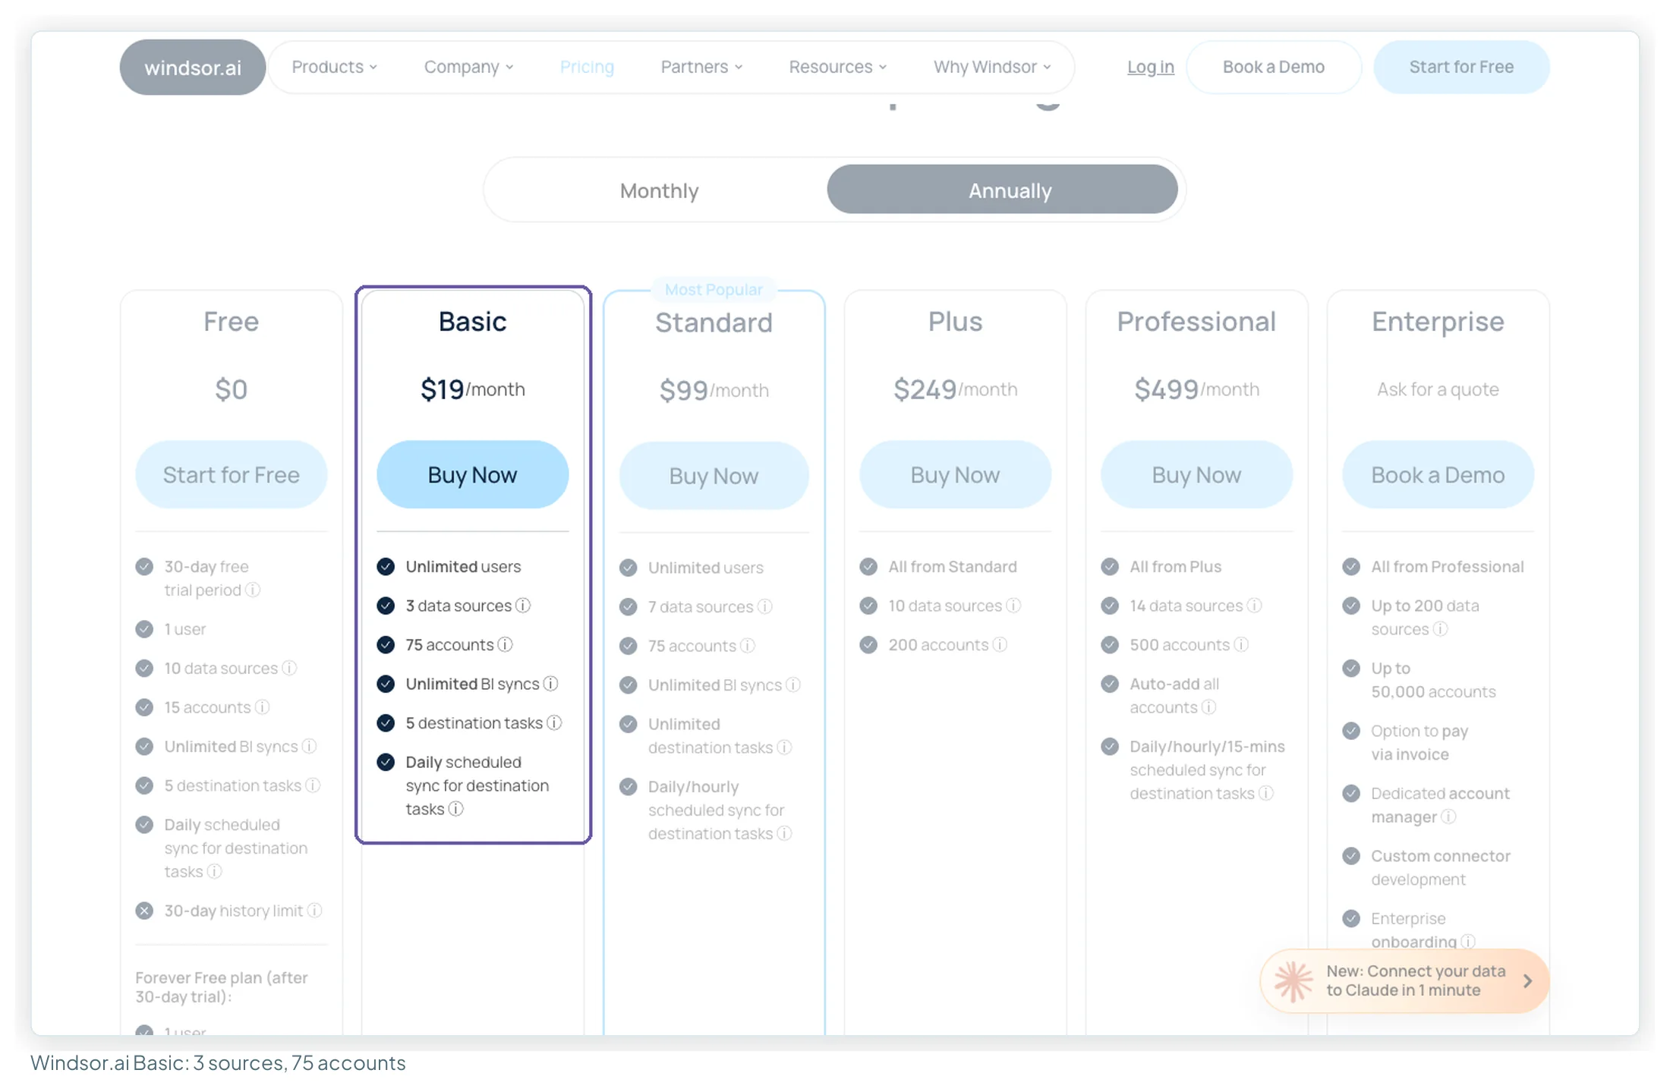Screen dimensions: 1670x1092
Task: Click Start for Free in top navigation
Action: pos(1461,67)
